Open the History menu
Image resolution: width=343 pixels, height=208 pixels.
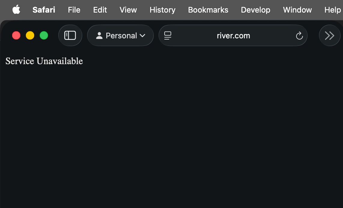click(162, 10)
